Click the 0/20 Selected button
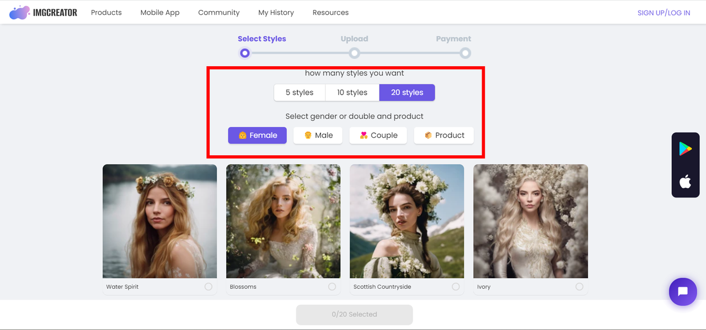Viewport: 706px width, 330px height. pyautogui.click(x=355, y=315)
